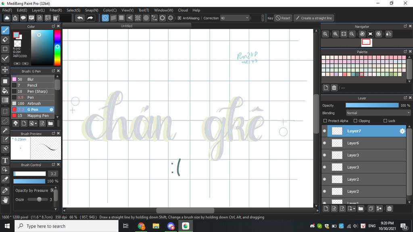
Task: Enable the crisscross grid snap
Action: (121, 18)
